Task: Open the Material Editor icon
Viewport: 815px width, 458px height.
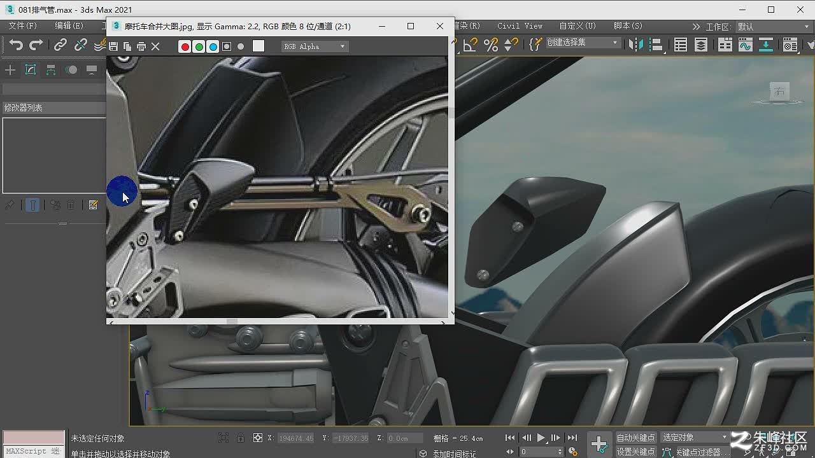Action: pos(790,45)
